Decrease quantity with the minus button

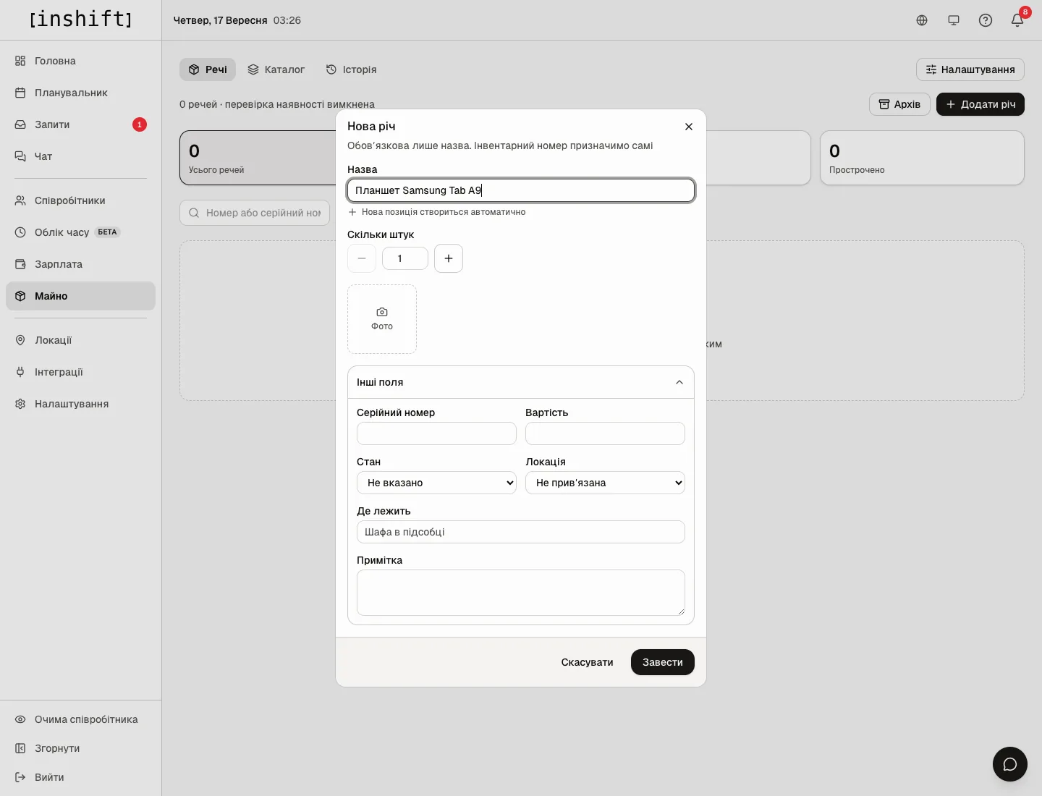click(x=362, y=258)
